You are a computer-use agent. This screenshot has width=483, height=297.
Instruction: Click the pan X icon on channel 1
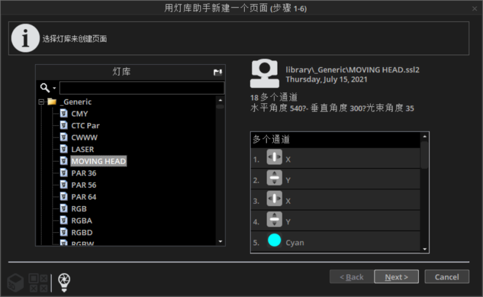[274, 158]
